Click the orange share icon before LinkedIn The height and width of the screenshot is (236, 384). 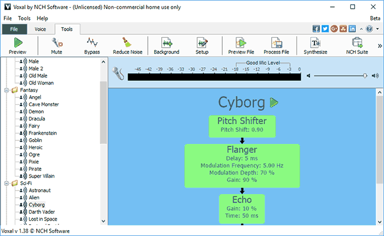tap(343, 28)
